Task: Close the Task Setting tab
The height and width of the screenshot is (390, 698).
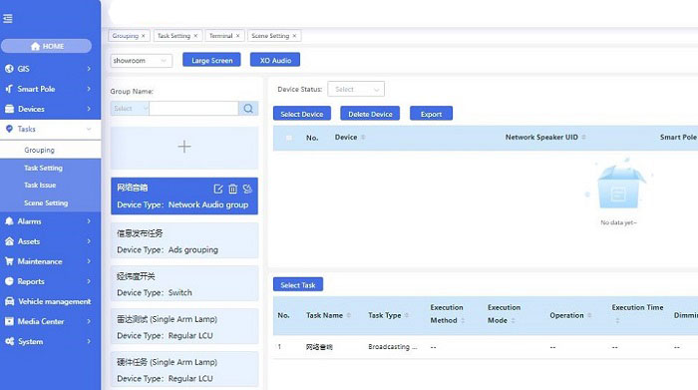Action: click(x=195, y=36)
